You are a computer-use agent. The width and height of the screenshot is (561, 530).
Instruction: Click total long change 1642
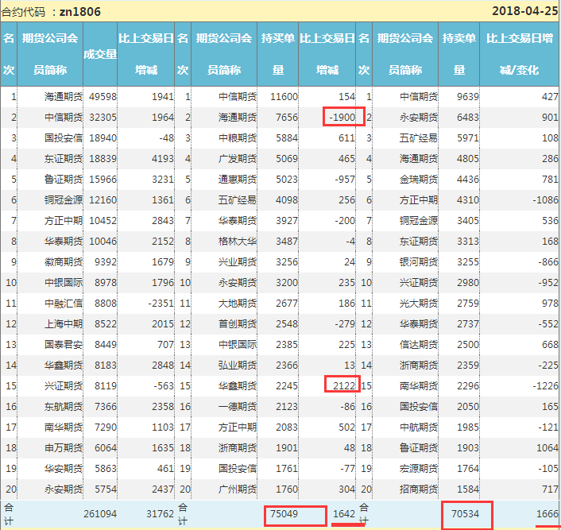click(344, 514)
